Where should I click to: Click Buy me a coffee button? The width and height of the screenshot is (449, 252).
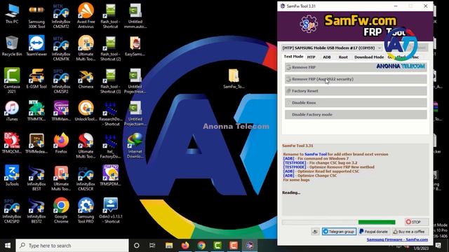point(410,232)
